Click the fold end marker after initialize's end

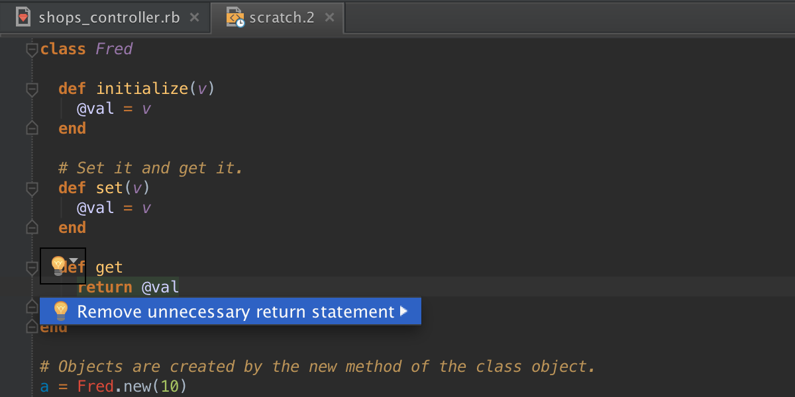pos(31,128)
